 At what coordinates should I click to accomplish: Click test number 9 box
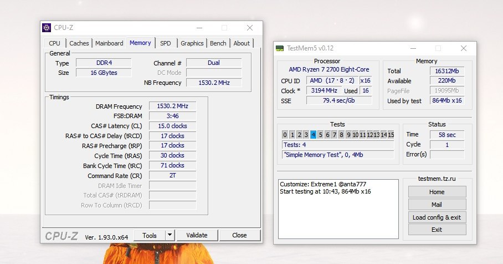(348, 135)
